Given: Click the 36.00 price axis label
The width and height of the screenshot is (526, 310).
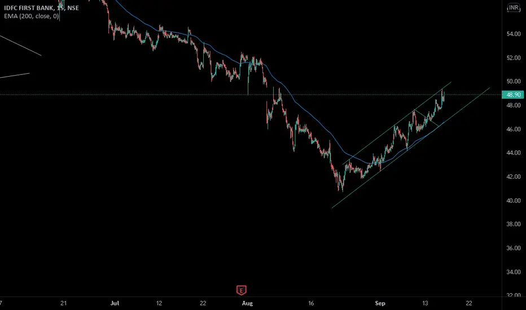Looking at the screenshot, I should [514, 248].
